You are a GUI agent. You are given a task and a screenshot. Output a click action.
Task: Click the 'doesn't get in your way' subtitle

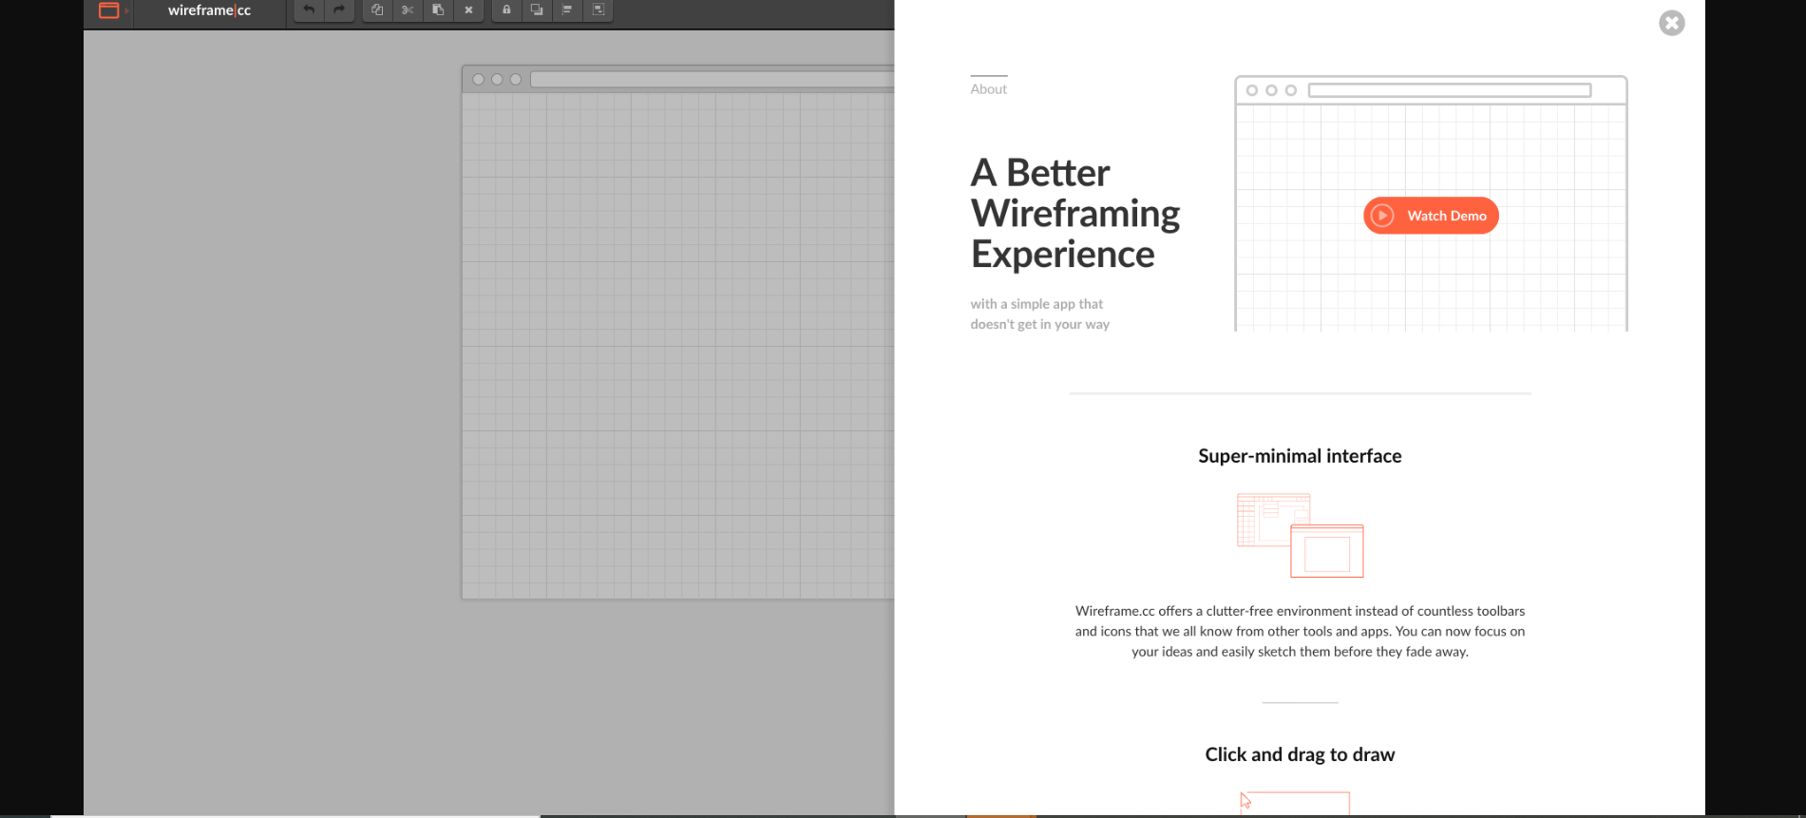(x=1039, y=325)
